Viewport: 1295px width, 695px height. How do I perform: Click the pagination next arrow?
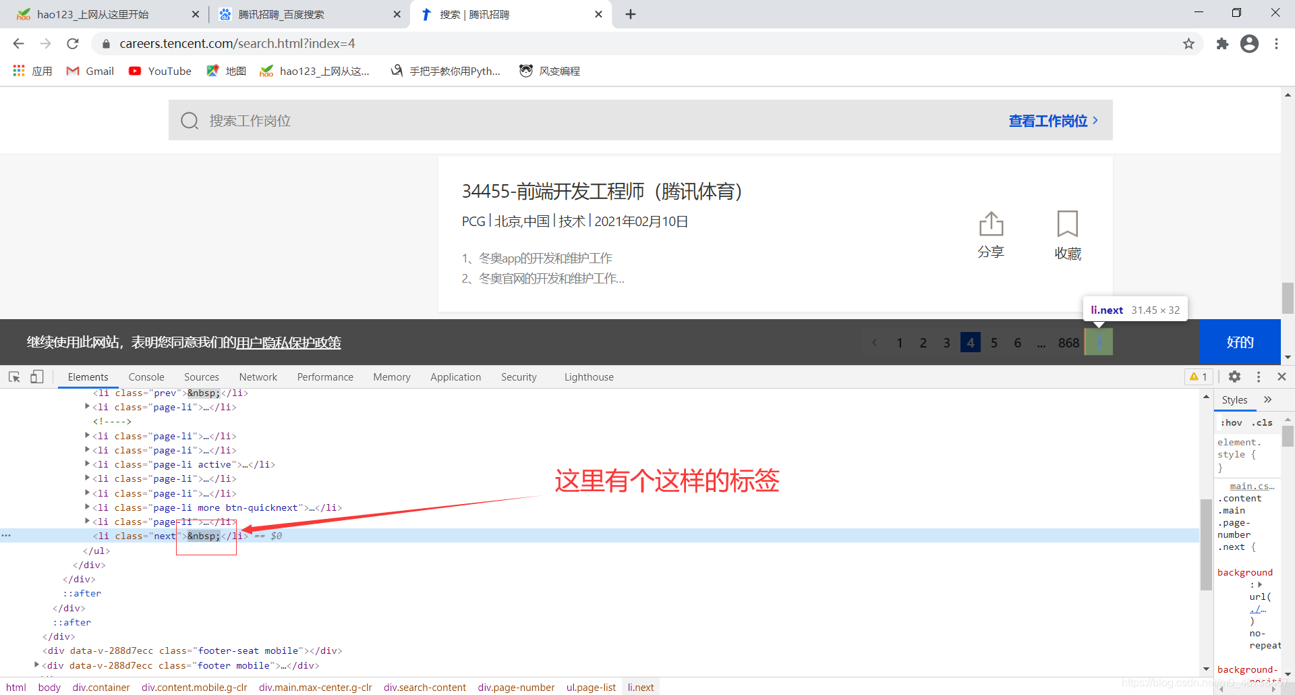(x=1099, y=342)
